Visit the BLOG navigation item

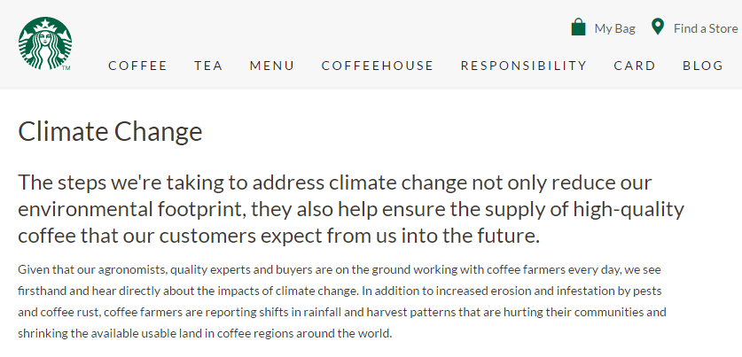pos(703,66)
